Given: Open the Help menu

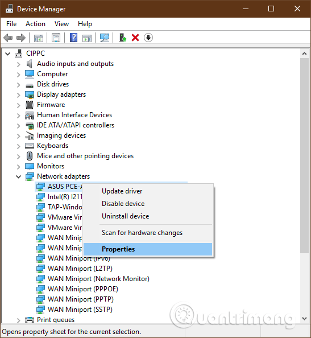Looking at the screenshot, I should click(x=85, y=24).
